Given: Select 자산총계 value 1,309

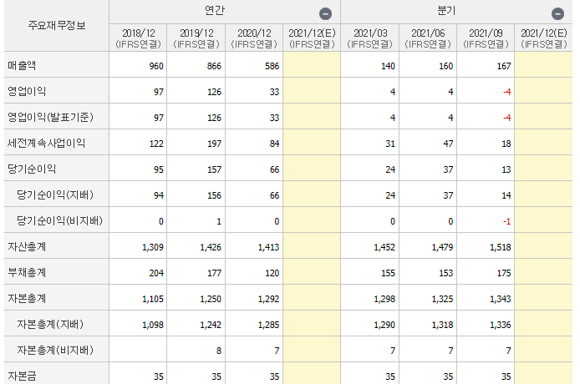Looking at the screenshot, I should click(x=153, y=247).
